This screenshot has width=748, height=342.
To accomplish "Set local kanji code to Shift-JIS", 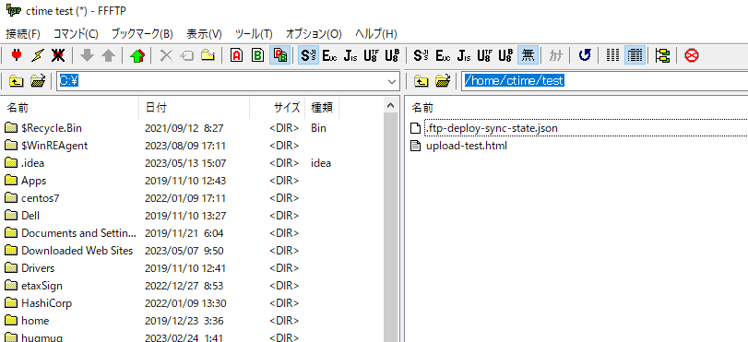I will click(308, 56).
